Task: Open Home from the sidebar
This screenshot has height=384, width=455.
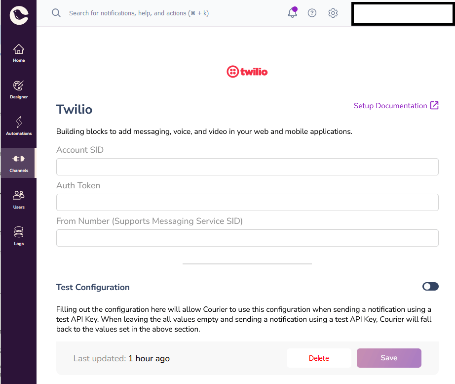Action: (x=18, y=52)
